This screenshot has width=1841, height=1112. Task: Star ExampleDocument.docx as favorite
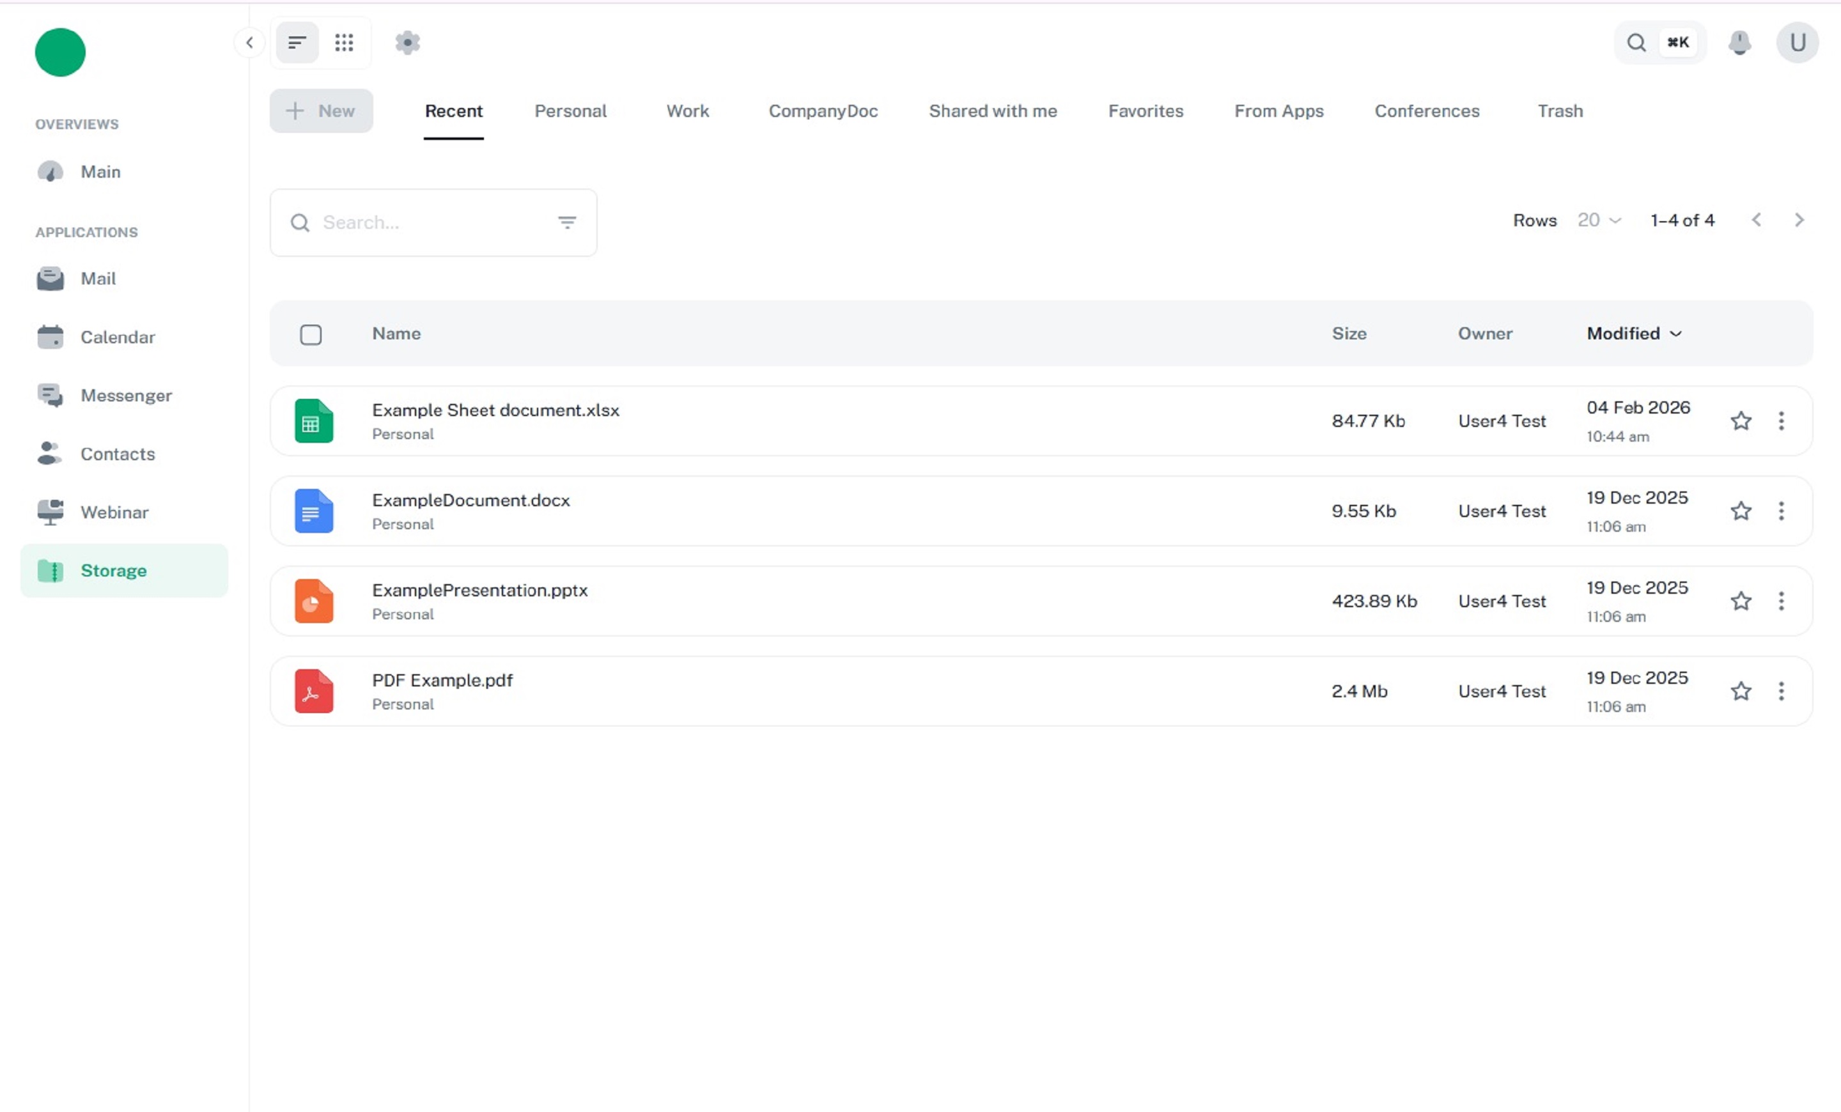[x=1741, y=511]
